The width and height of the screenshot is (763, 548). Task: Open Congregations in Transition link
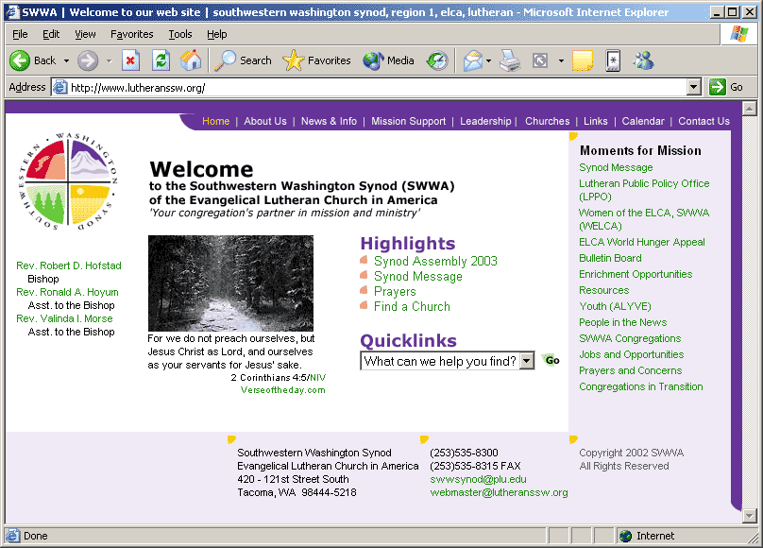click(641, 386)
